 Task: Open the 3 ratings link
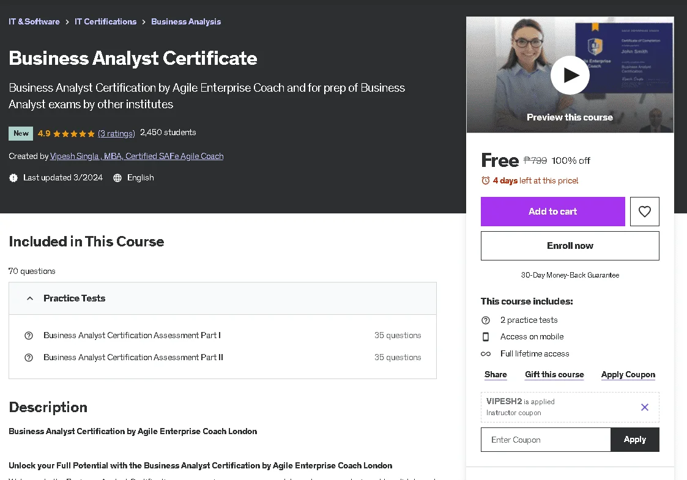click(x=116, y=133)
